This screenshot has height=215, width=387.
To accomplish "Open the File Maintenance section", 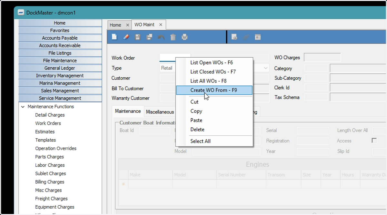I will [x=60, y=61].
